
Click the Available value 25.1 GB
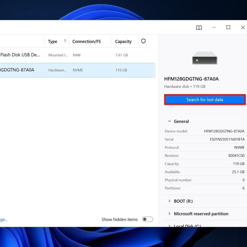pos(238,172)
